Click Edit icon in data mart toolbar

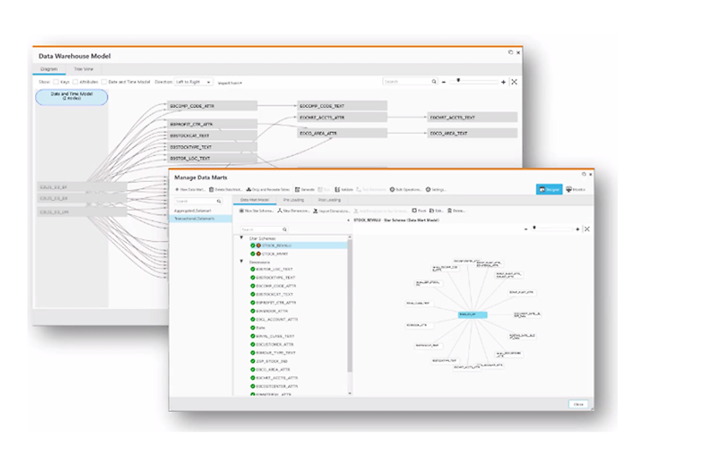point(432,210)
